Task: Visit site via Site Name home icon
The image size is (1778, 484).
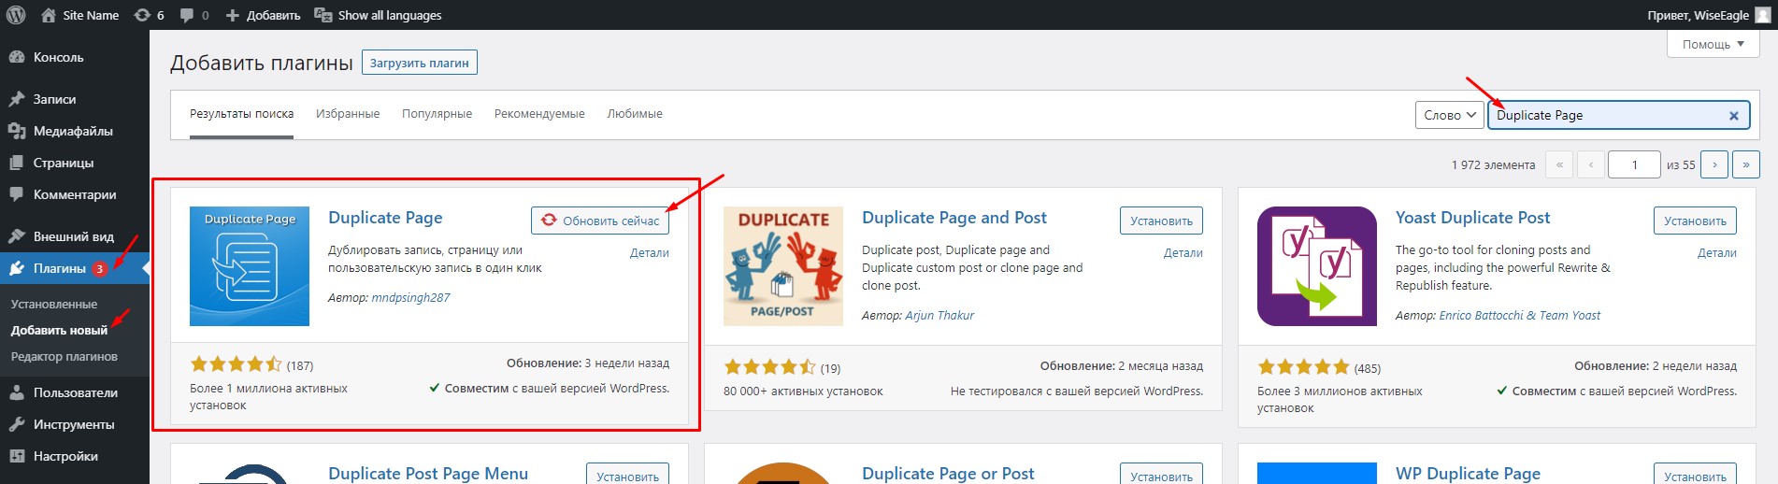Action: pos(49,15)
